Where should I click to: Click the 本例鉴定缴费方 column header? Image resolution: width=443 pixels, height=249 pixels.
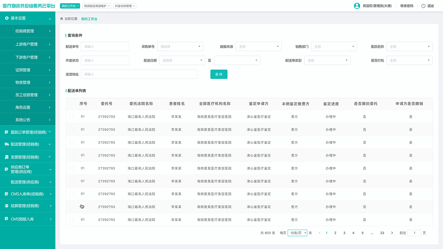point(296,104)
